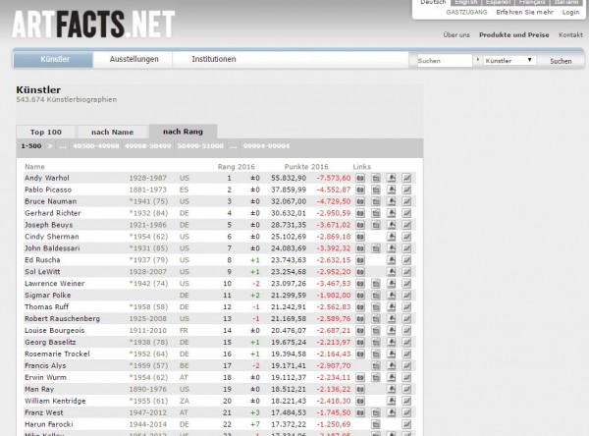Open the chain-link icon for Louise Bourgeois
The height and width of the screenshot is (436, 589).
pyautogui.click(x=360, y=330)
